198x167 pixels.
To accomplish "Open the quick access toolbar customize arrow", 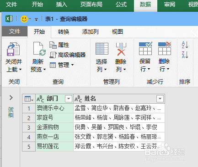I will pyautogui.click(x=36, y=20).
